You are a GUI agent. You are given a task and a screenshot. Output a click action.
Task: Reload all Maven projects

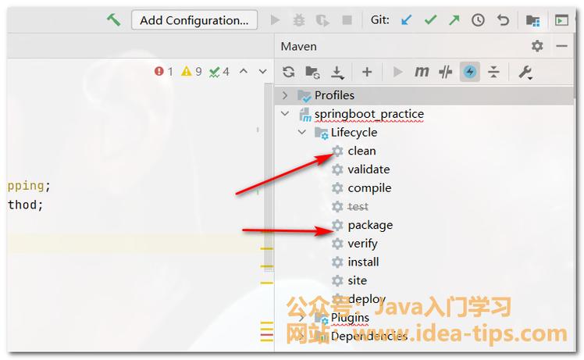coord(289,72)
